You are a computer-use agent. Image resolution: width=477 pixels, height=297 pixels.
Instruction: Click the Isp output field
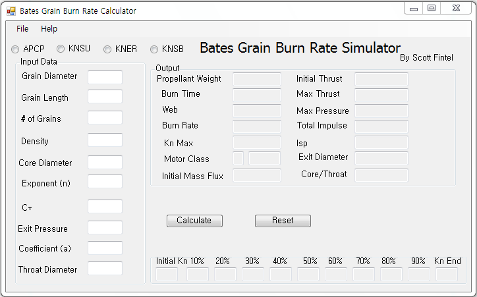click(381, 142)
